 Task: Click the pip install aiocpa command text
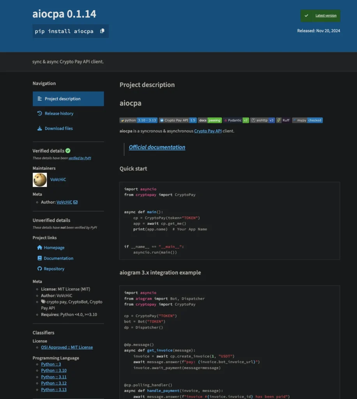pos(64,31)
